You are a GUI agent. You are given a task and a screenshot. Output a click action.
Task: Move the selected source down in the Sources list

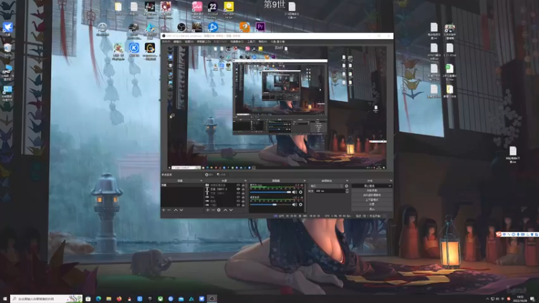[x=231, y=210]
